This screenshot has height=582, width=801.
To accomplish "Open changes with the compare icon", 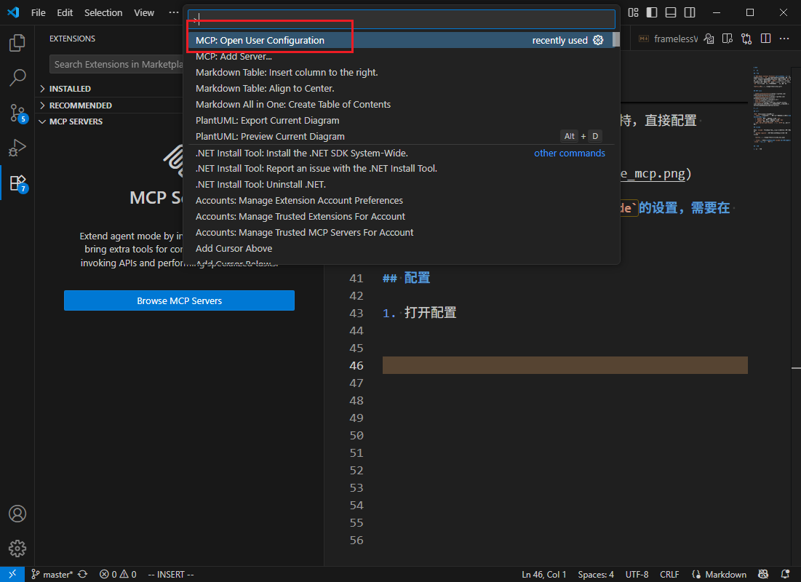I will pos(746,39).
